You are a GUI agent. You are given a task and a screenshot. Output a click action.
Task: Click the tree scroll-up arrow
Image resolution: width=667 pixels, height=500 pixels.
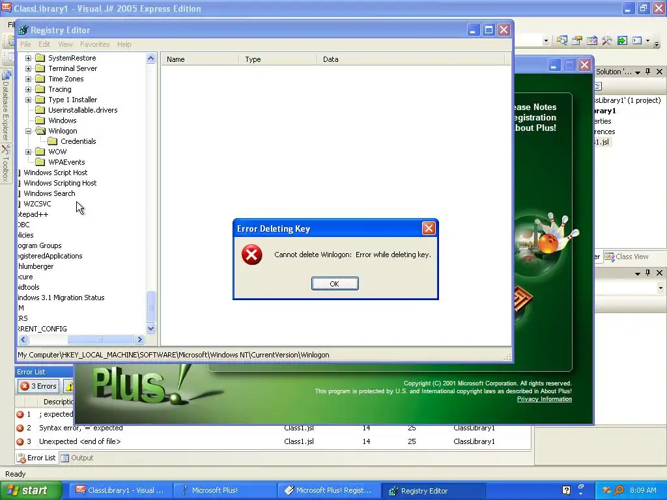pos(151,58)
